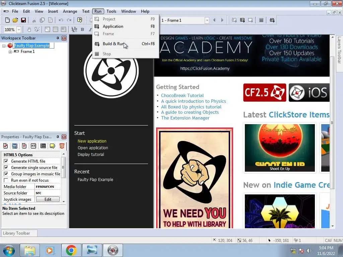Click the Media folder resources value field
The height and width of the screenshot is (257, 343).
pos(48,186)
